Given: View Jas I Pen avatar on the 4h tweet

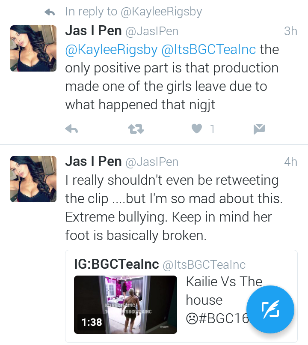Looking at the screenshot, I should click(x=33, y=179).
